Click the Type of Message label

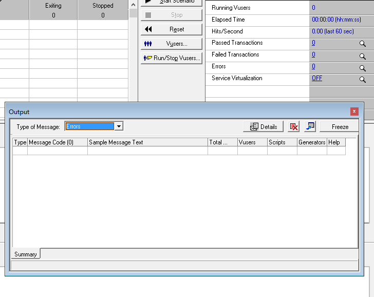pyautogui.click(x=38, y=127)
